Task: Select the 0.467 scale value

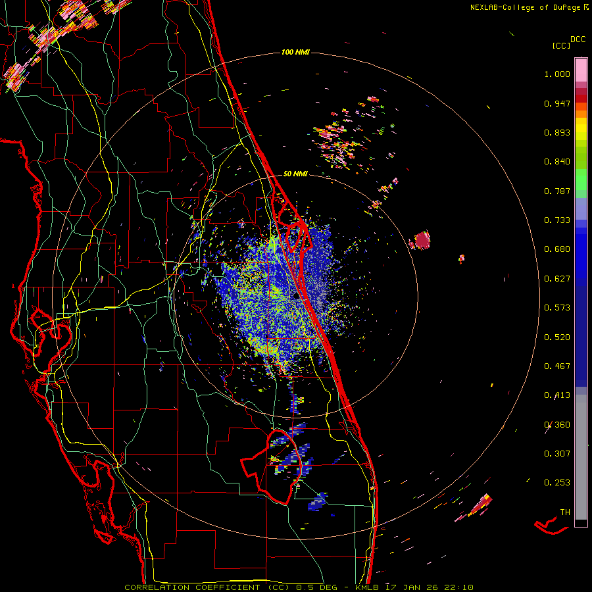Action: click(x=557, y=366)
